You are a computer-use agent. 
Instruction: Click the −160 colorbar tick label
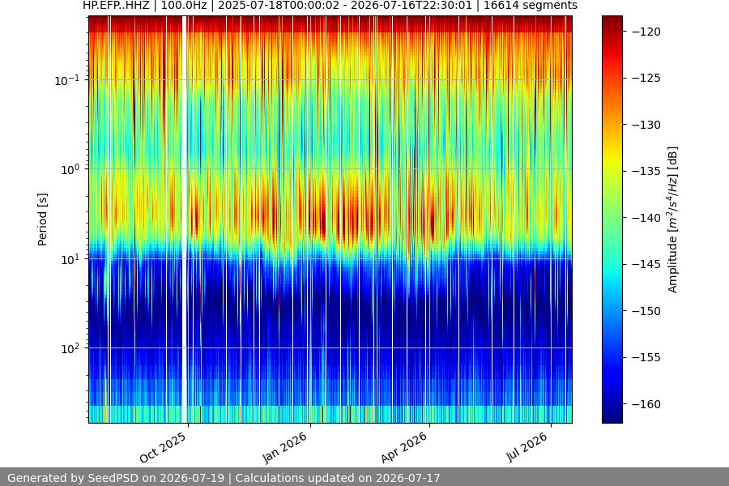pyautogui.click(x=646, y=404)
